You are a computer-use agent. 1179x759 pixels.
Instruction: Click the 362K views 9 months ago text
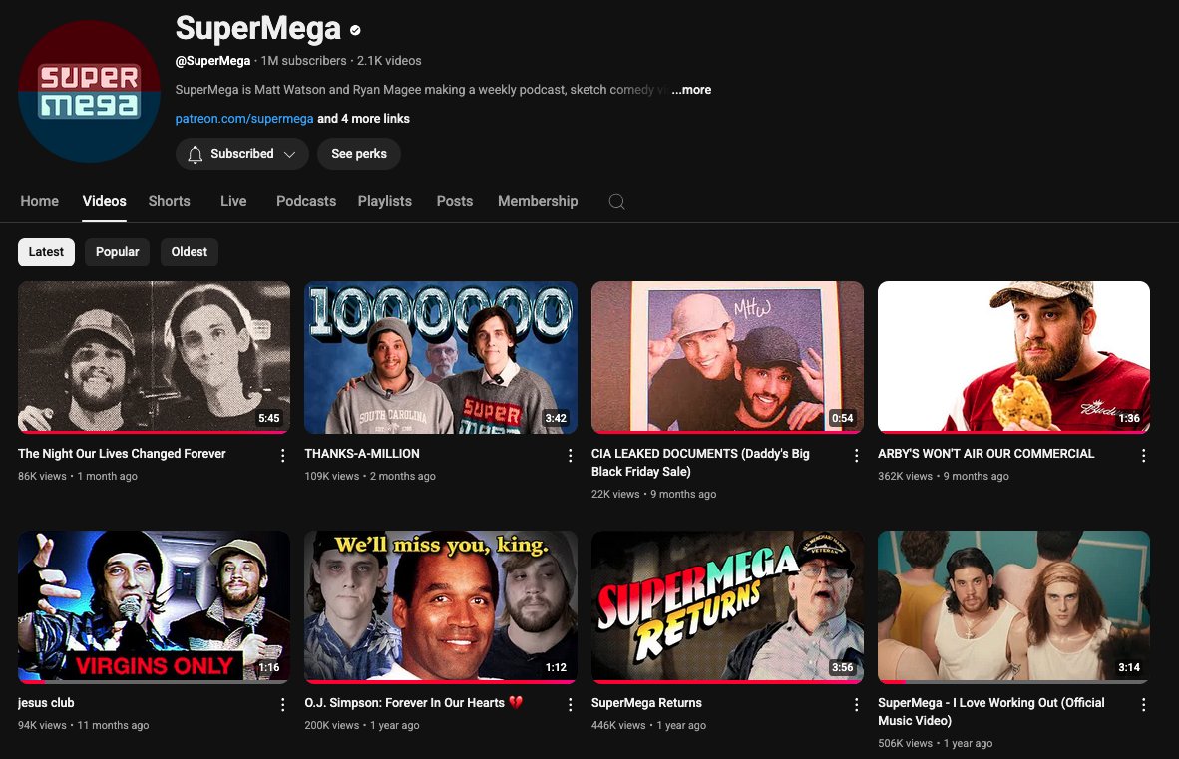(943, 477)
